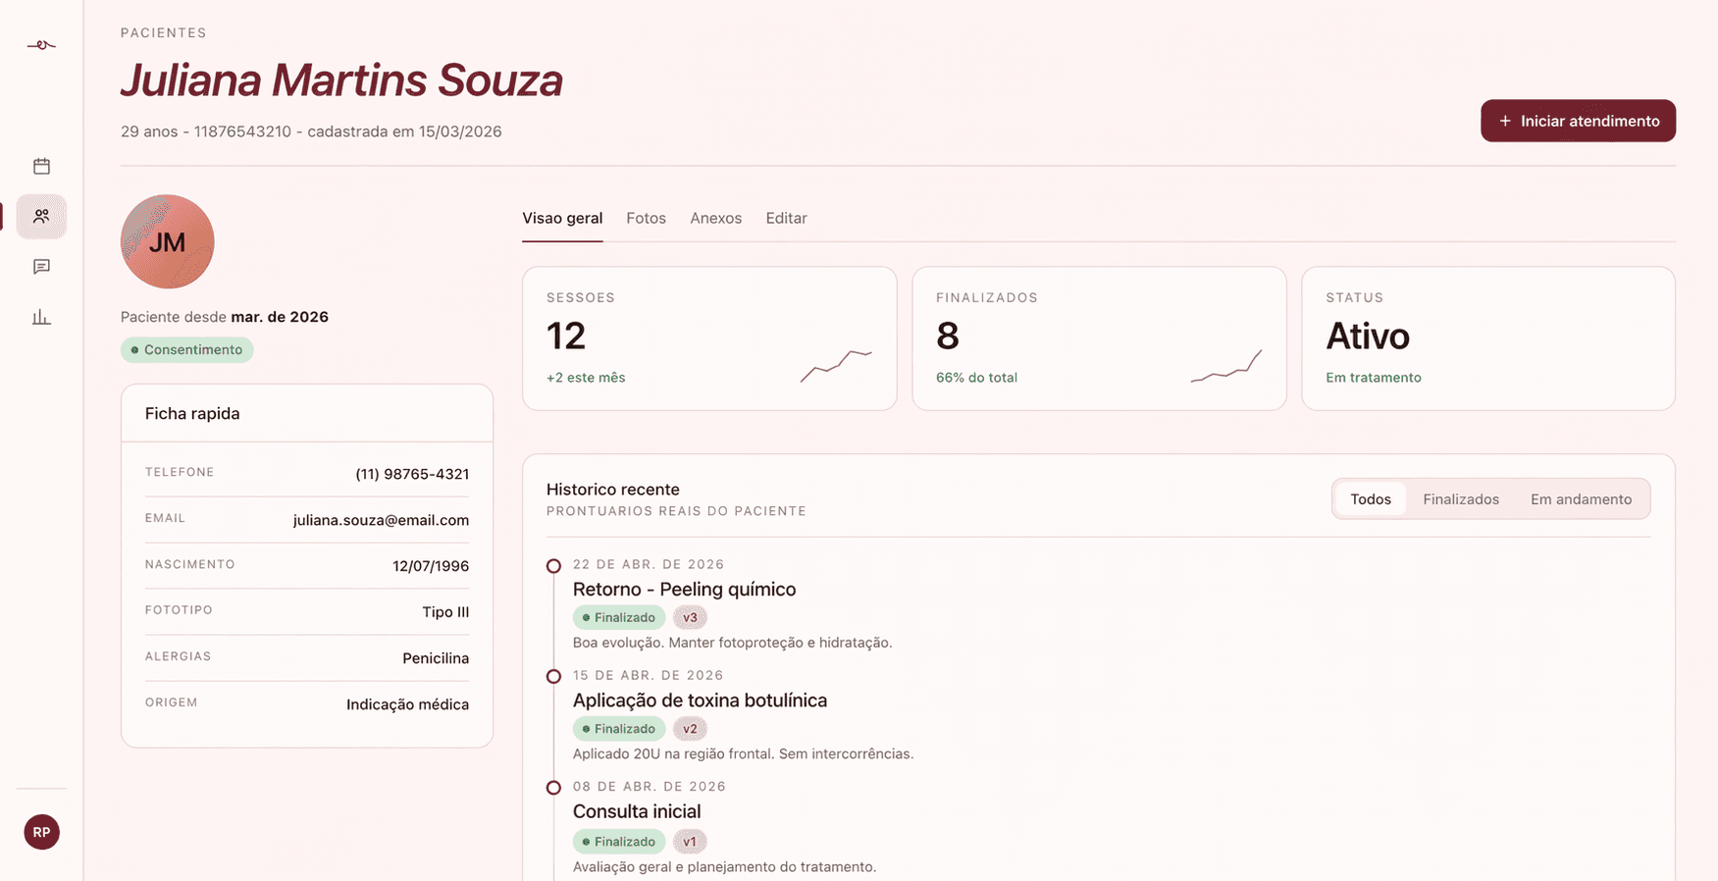This screenshot has width=1718, height=881.
Task: Open the RP user avatar menu
Action: 41,832
